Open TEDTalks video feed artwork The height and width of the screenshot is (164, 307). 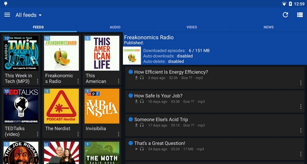coord(21,106)
